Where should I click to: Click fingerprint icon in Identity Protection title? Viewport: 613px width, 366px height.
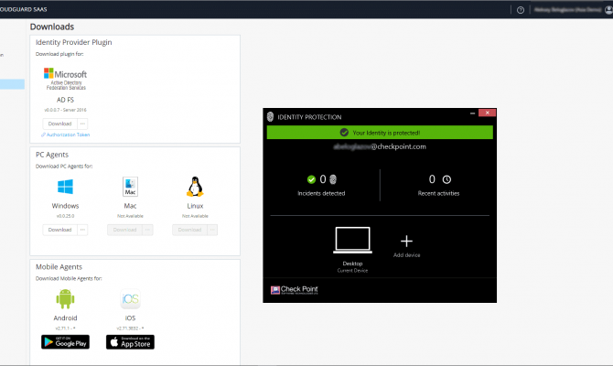coord(270,116)
